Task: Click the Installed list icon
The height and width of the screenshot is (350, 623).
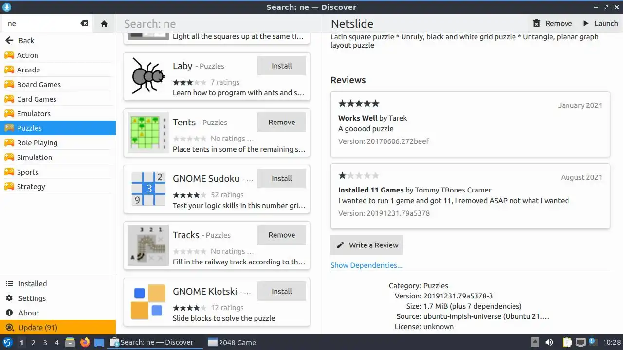Action: (9, 284)
